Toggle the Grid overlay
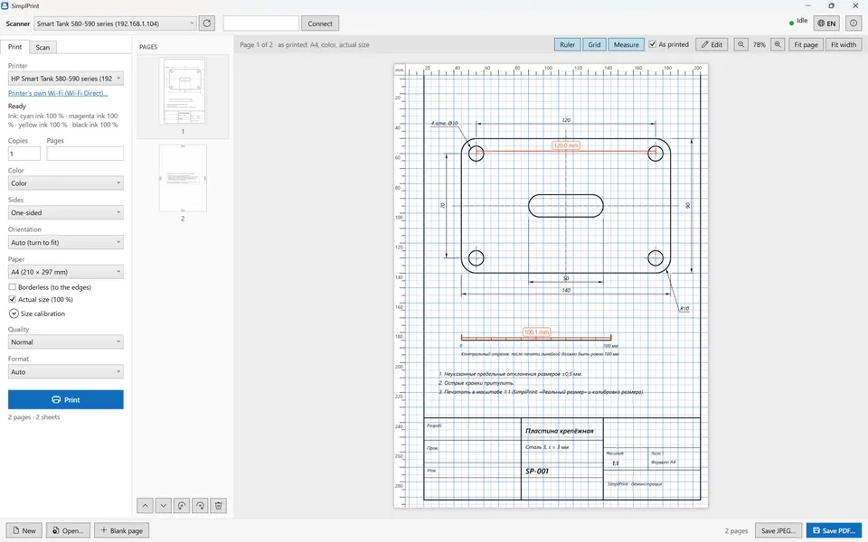Viewport: 868px width, 542px height. click(595, 44)
